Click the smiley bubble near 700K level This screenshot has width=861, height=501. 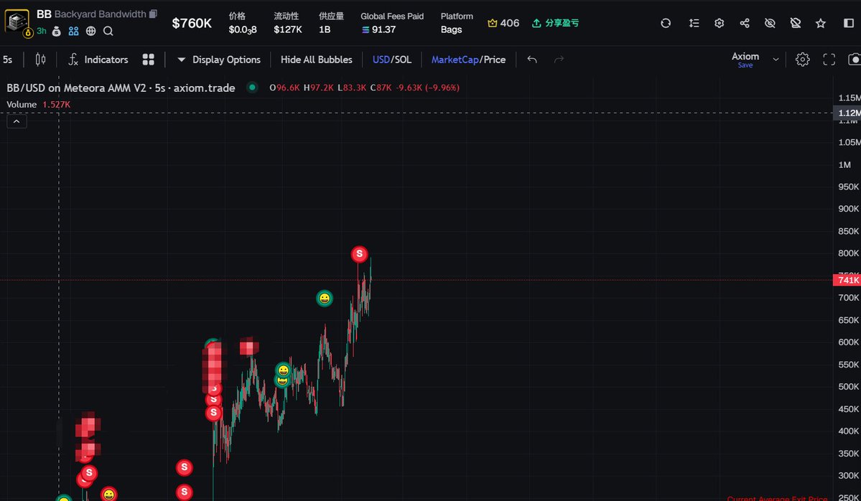(325, 299)
